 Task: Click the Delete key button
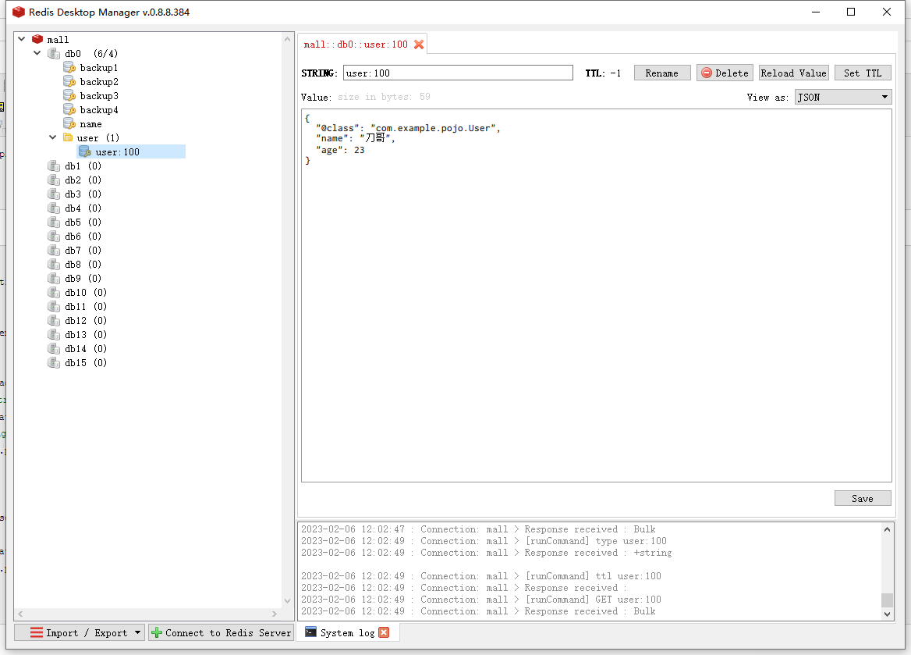[x=725, y=73]
